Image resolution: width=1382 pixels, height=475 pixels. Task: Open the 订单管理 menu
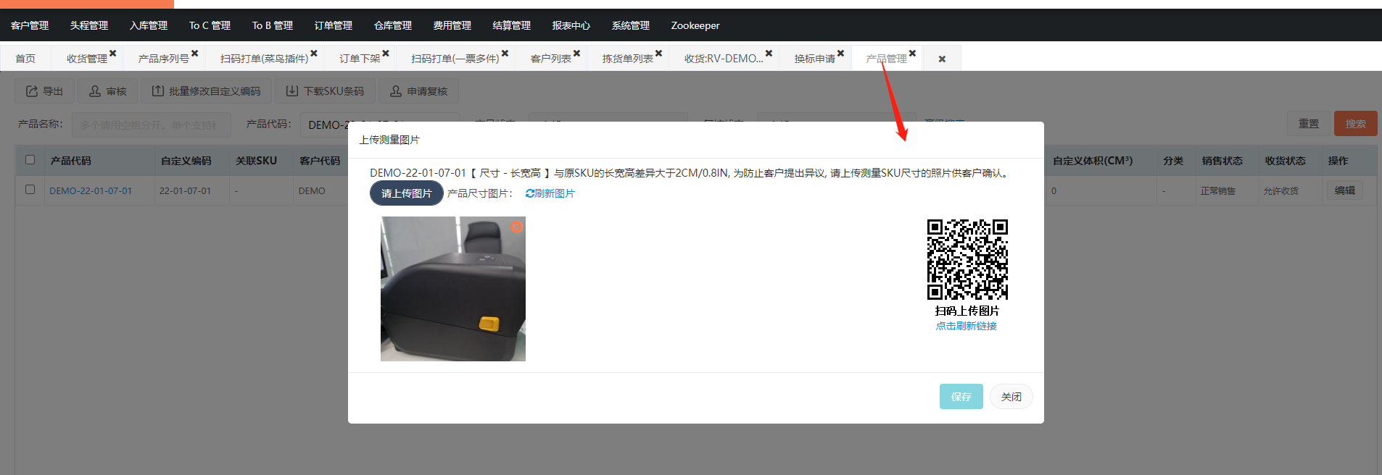click(334, 25)
